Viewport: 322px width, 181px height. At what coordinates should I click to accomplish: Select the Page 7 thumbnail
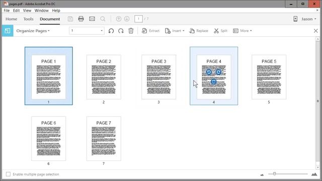(x=104, y=139)
